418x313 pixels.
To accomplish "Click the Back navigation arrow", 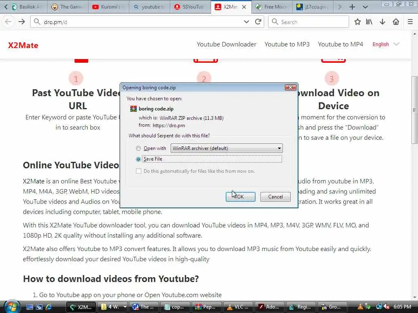I will [8, 22].
